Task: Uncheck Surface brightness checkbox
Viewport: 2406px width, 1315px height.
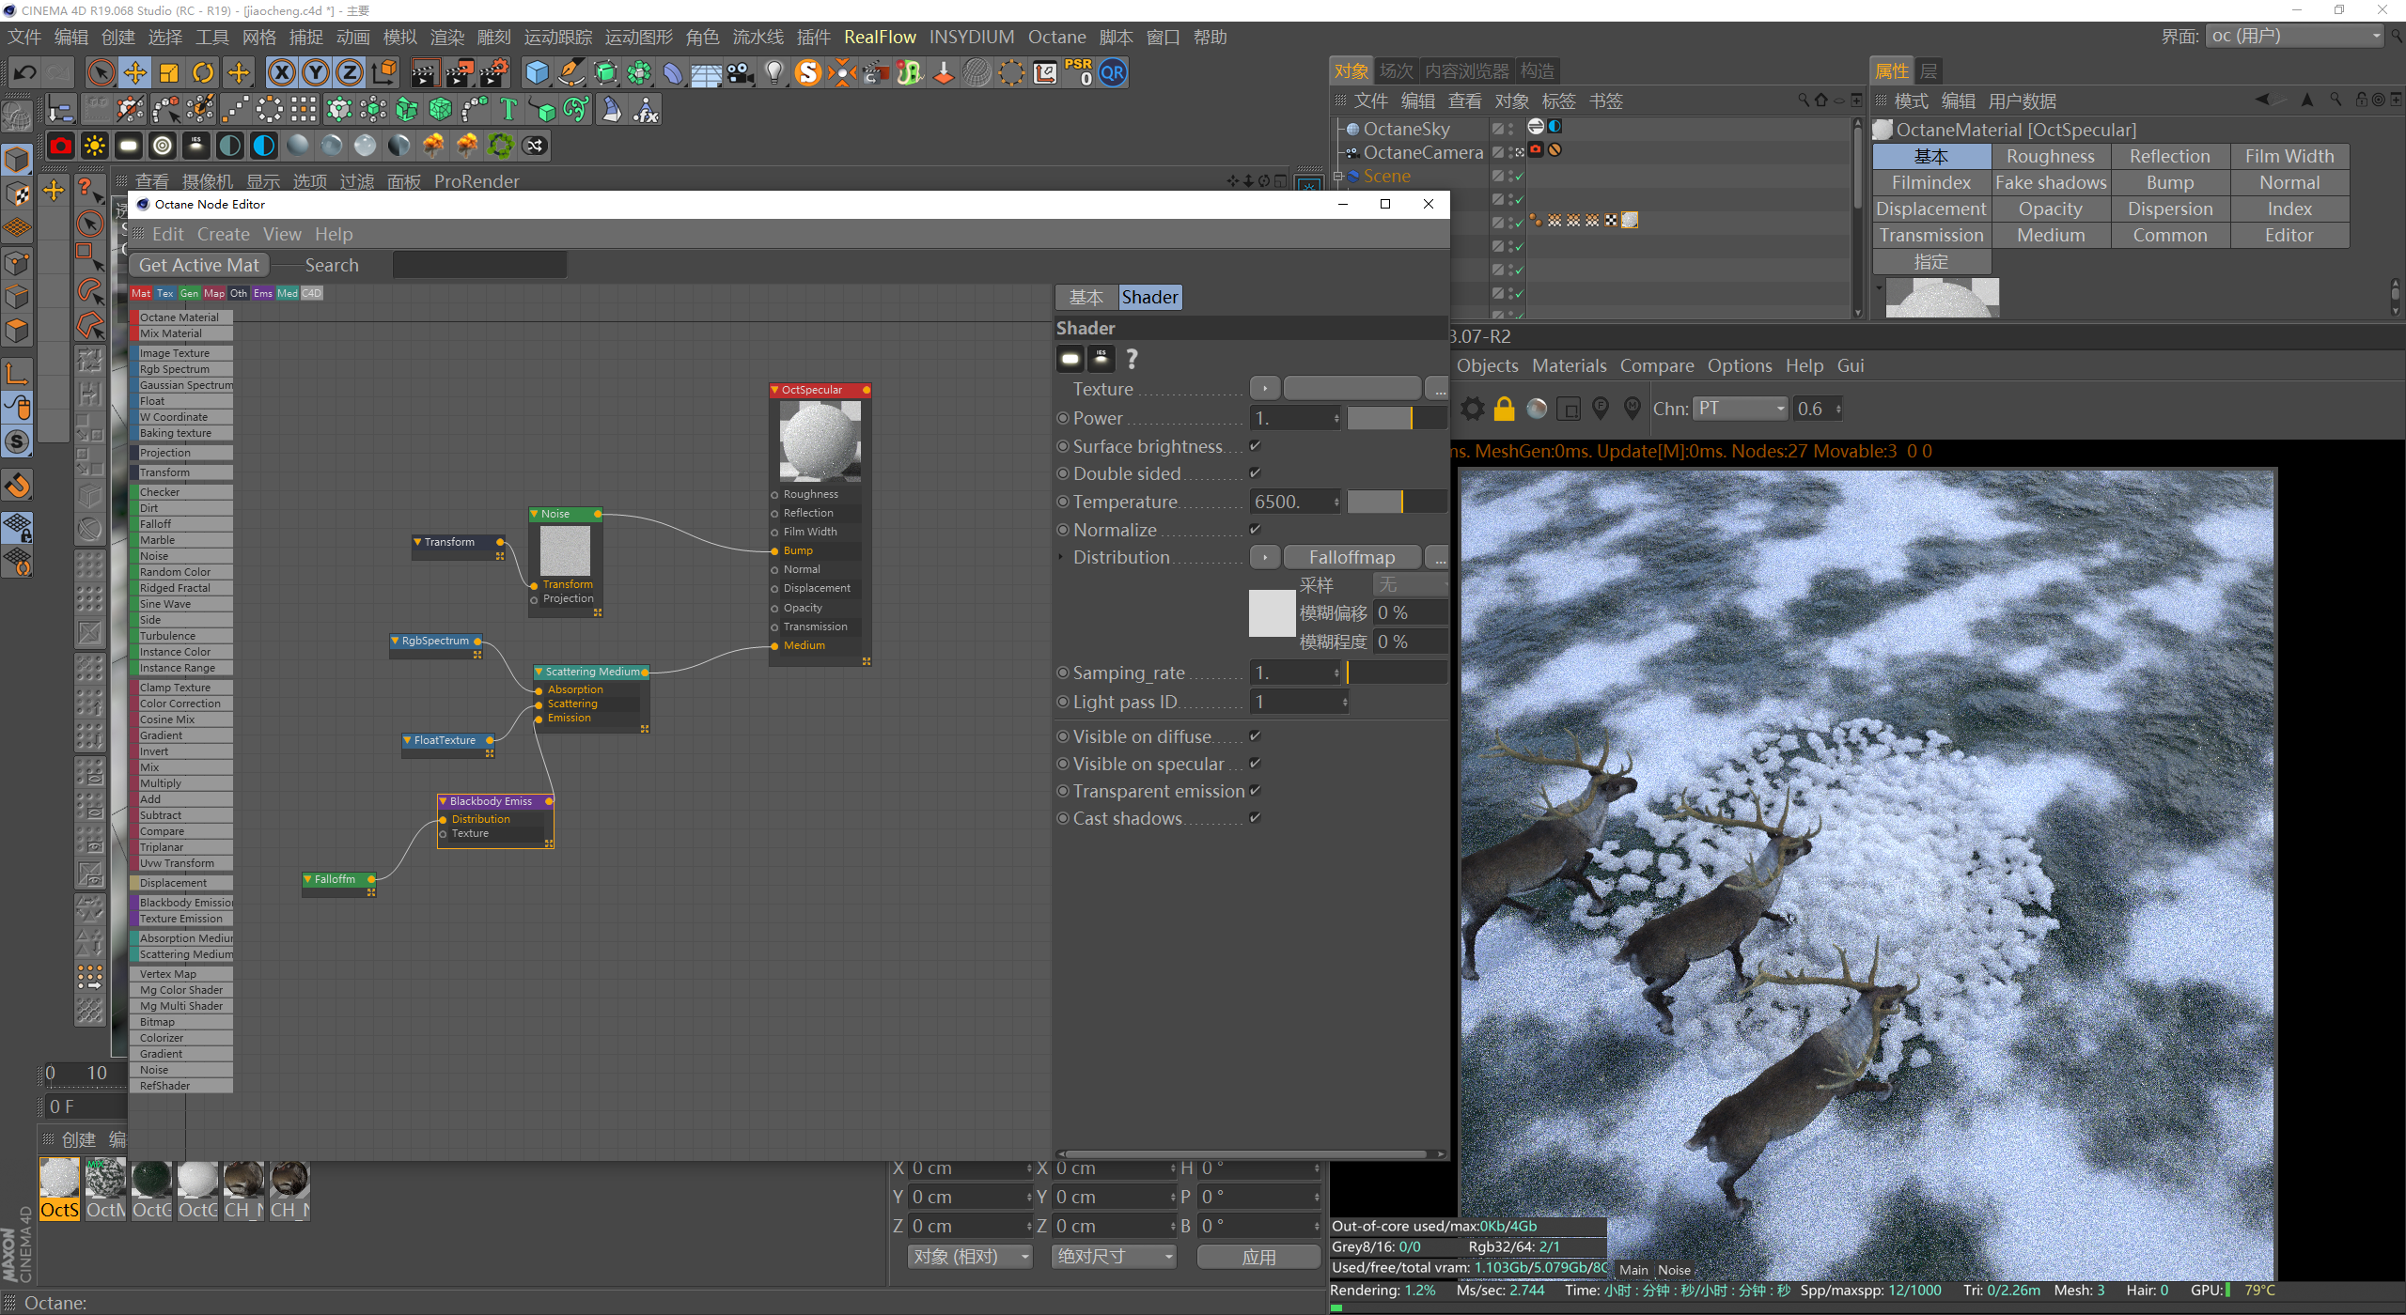Action: (x=1255, y=446)
